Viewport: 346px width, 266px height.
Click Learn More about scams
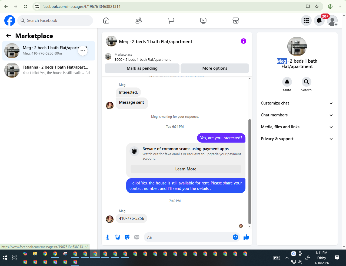coord(186,169)
